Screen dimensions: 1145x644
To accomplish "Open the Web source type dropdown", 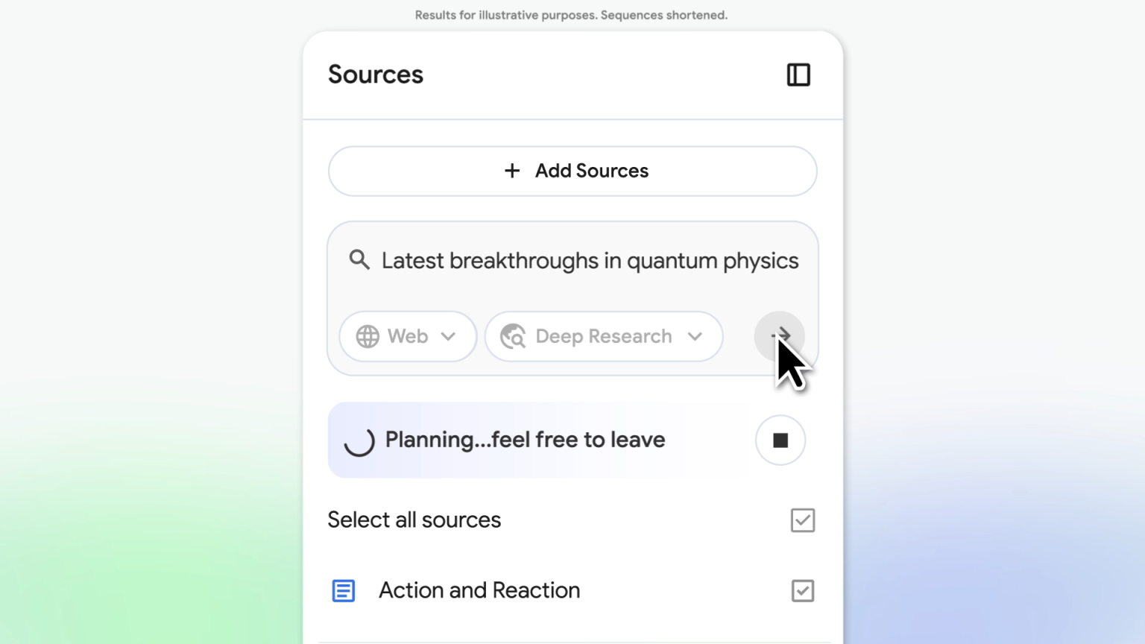I will [408, 336].
